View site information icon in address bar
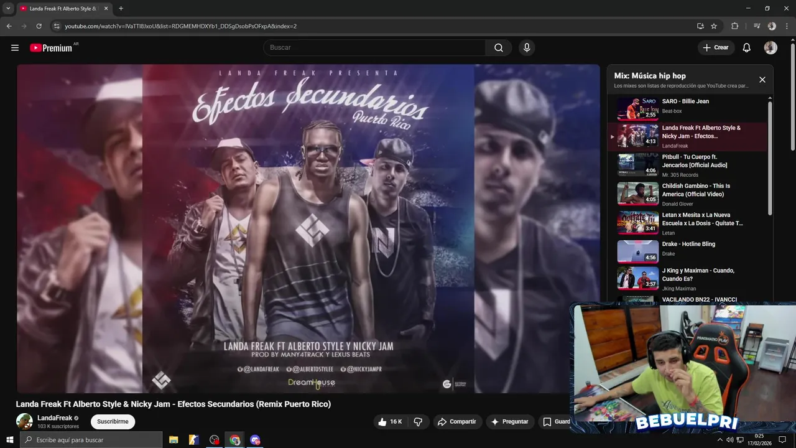 57,26
